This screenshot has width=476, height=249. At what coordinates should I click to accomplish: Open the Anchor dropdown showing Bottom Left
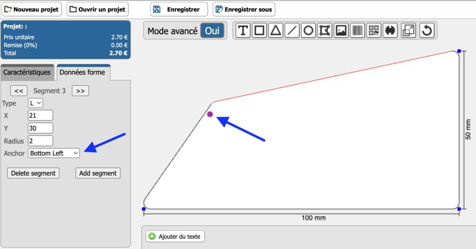point(54,153)
